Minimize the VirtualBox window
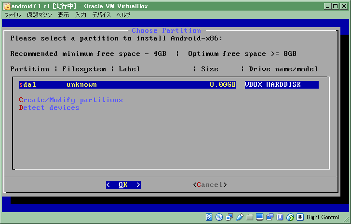The height and width of the screenshot is (224, 351). coord(328,6)
